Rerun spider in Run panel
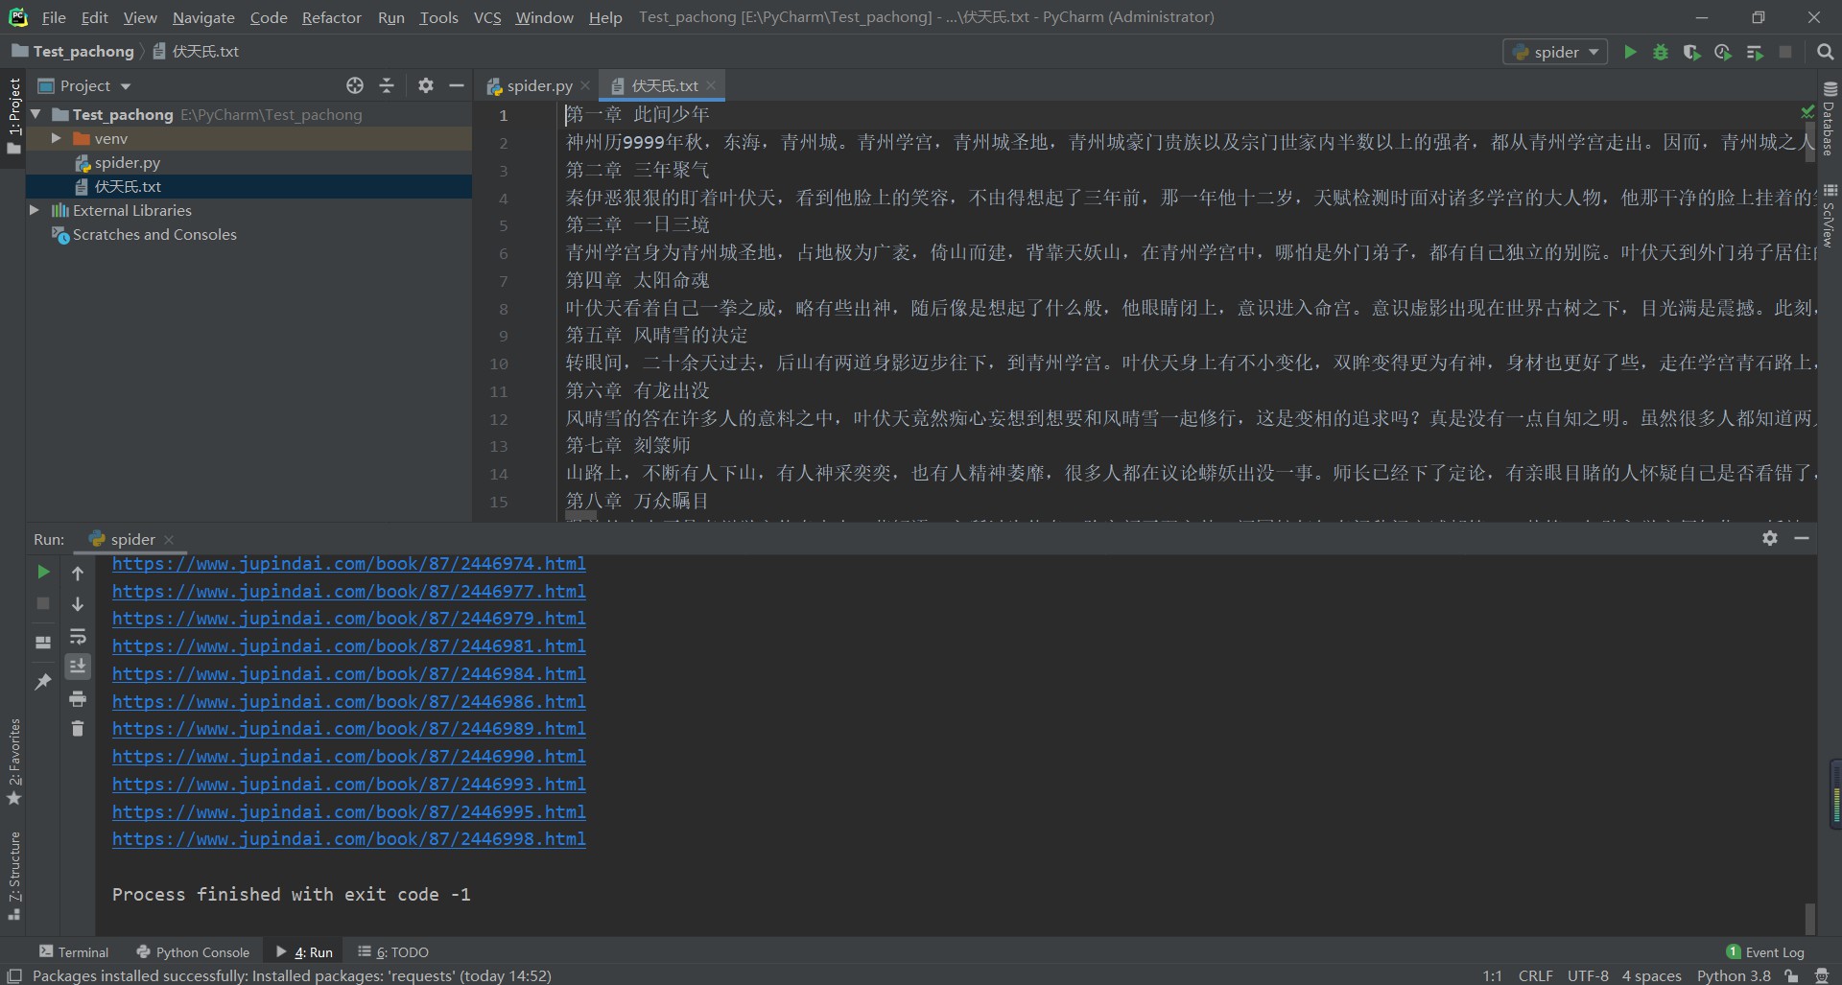Image resolution: width=1842 pixels, height=985 pixels. (43, 572)
